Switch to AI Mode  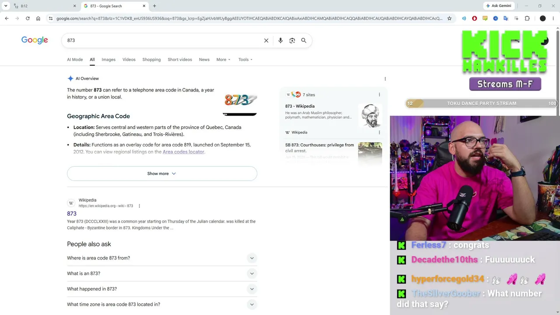coord(75,59)
